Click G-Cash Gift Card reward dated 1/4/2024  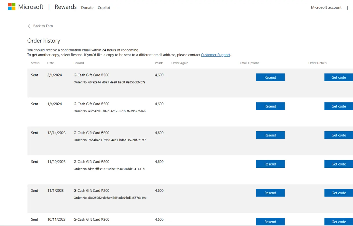tap(91, 104)
